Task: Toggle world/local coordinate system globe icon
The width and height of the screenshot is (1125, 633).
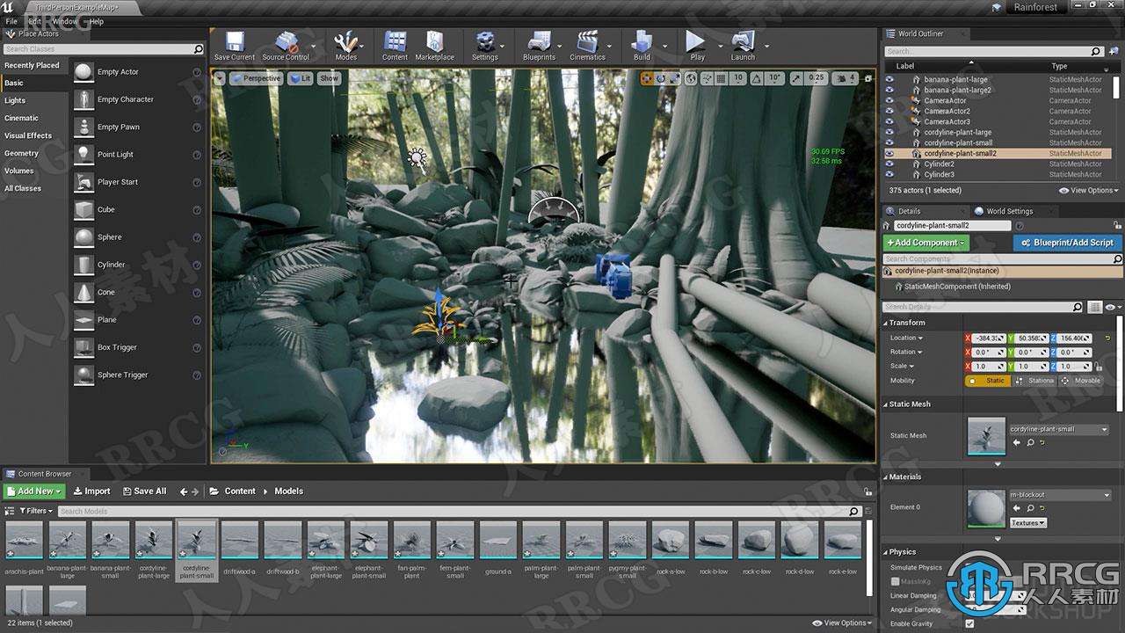Action: click(x=691, y=78)
